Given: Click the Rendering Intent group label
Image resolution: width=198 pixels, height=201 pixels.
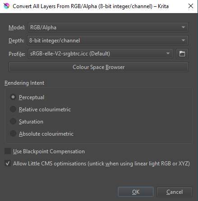Looking at the screenshot, I should 24,83.
